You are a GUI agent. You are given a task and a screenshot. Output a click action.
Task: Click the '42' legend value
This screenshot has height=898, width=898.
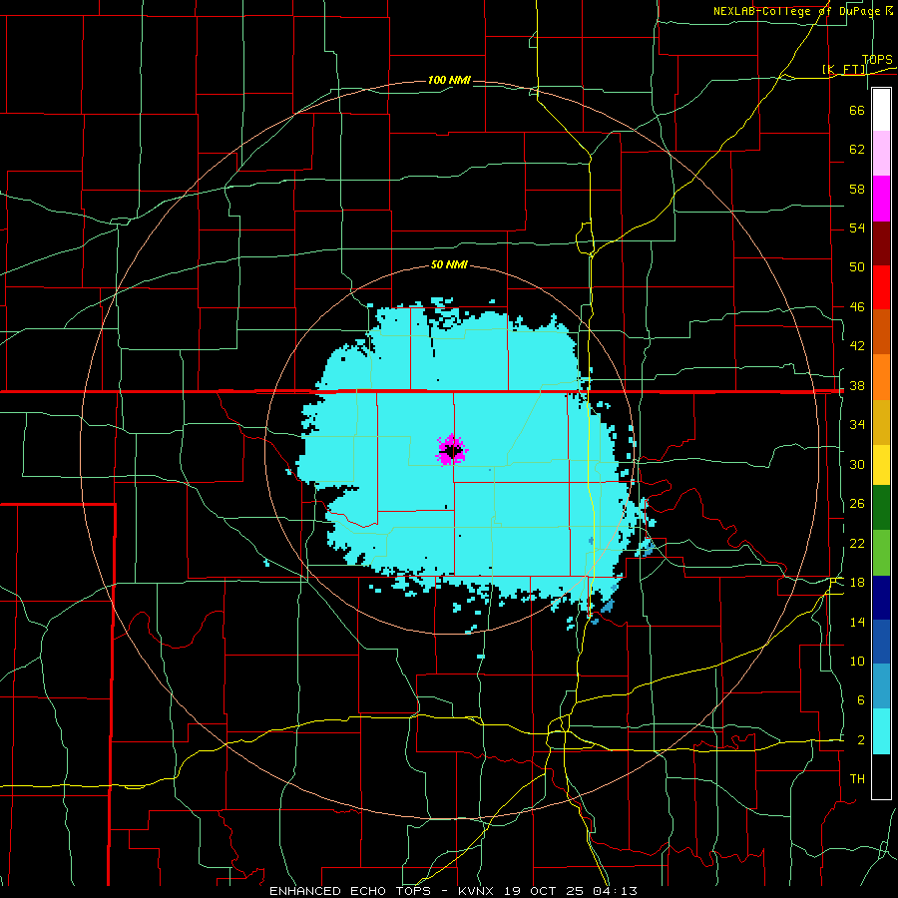tap(857, 346)
